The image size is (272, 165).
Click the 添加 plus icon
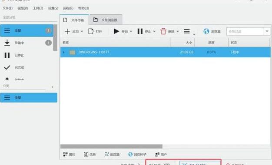click(67, 31)
